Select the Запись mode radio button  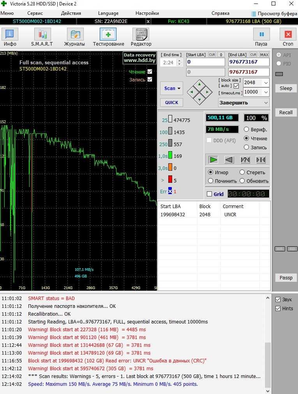tap(246, 147)
